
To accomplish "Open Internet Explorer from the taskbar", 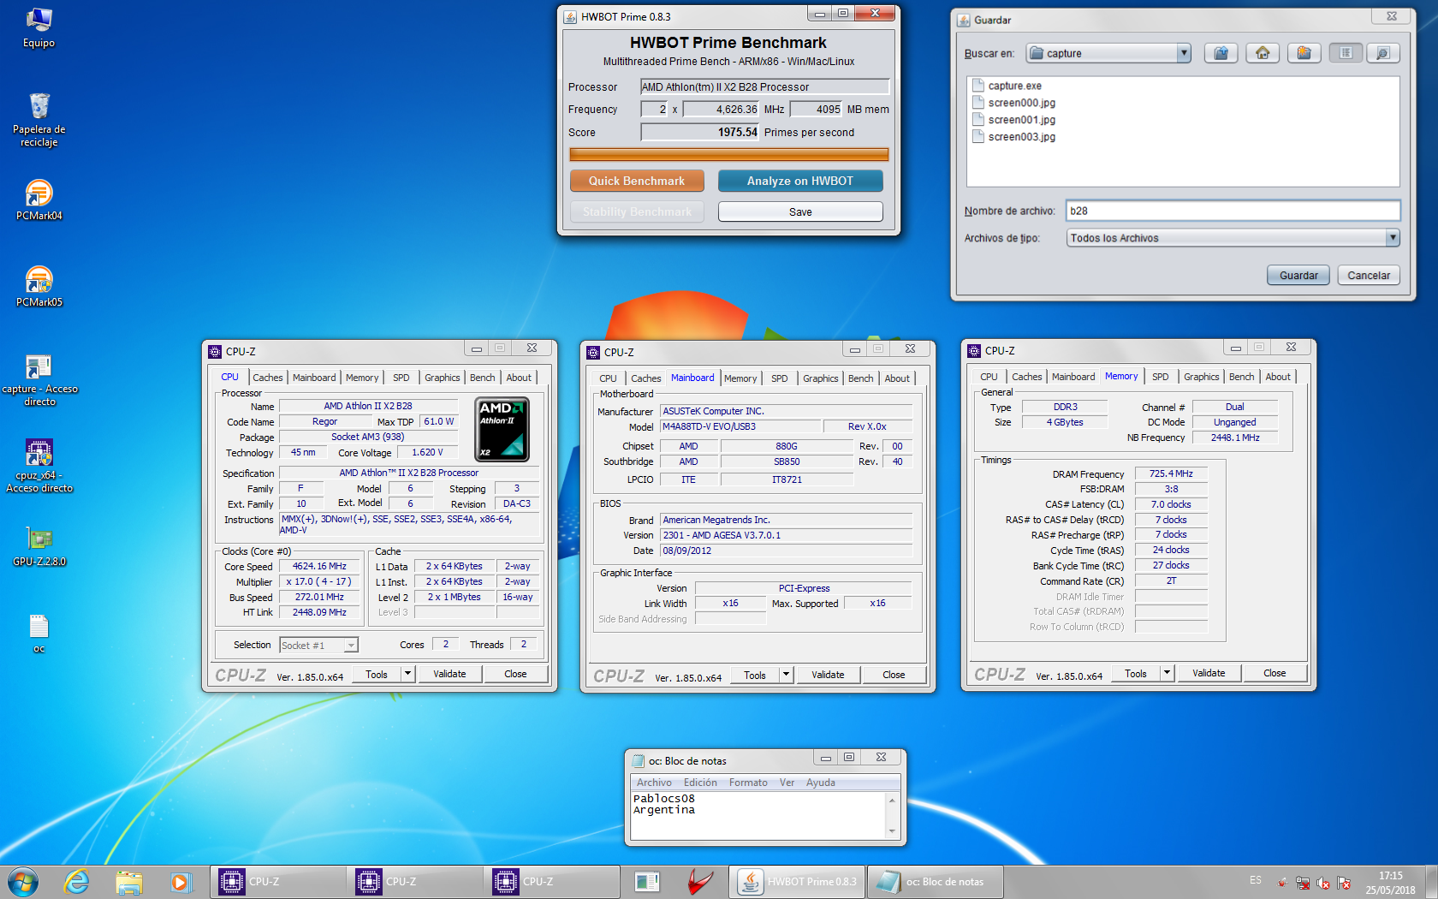I will click(x=77, y=882).
